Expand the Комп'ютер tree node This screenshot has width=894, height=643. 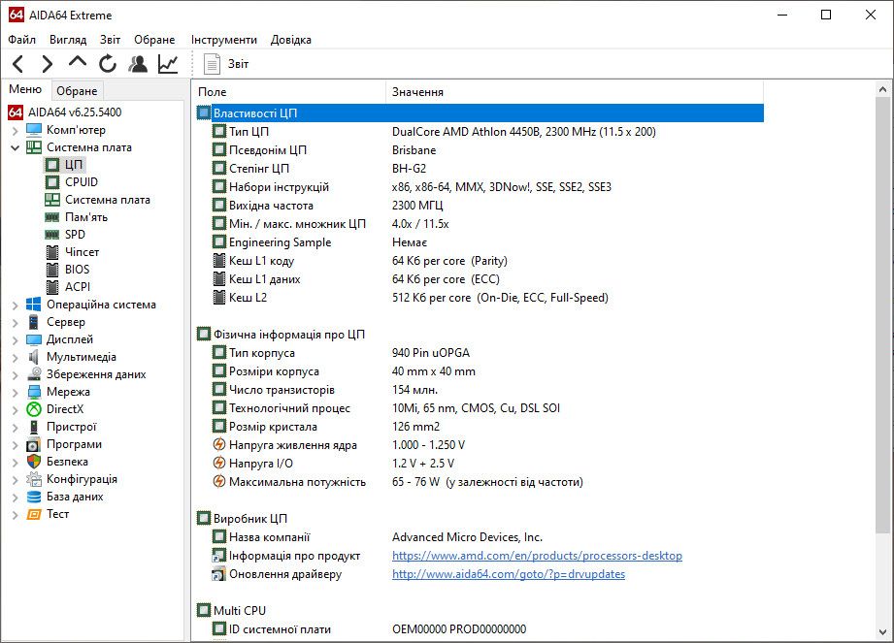(15, 130)
